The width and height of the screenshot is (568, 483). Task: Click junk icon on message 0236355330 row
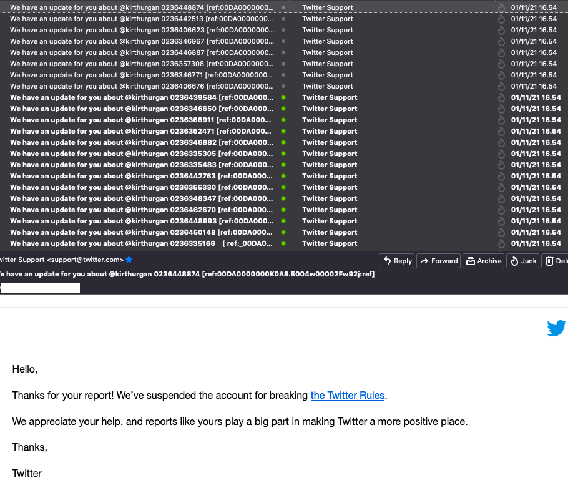tap(501, 188)
